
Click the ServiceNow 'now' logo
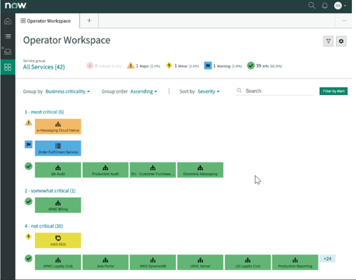point(15,6)
